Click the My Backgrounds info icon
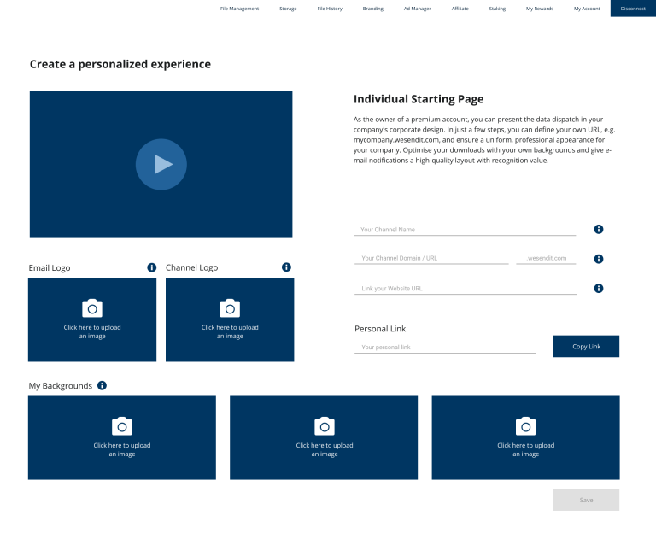The height and width of the screenshot is (533, 656). click(102, 385)
